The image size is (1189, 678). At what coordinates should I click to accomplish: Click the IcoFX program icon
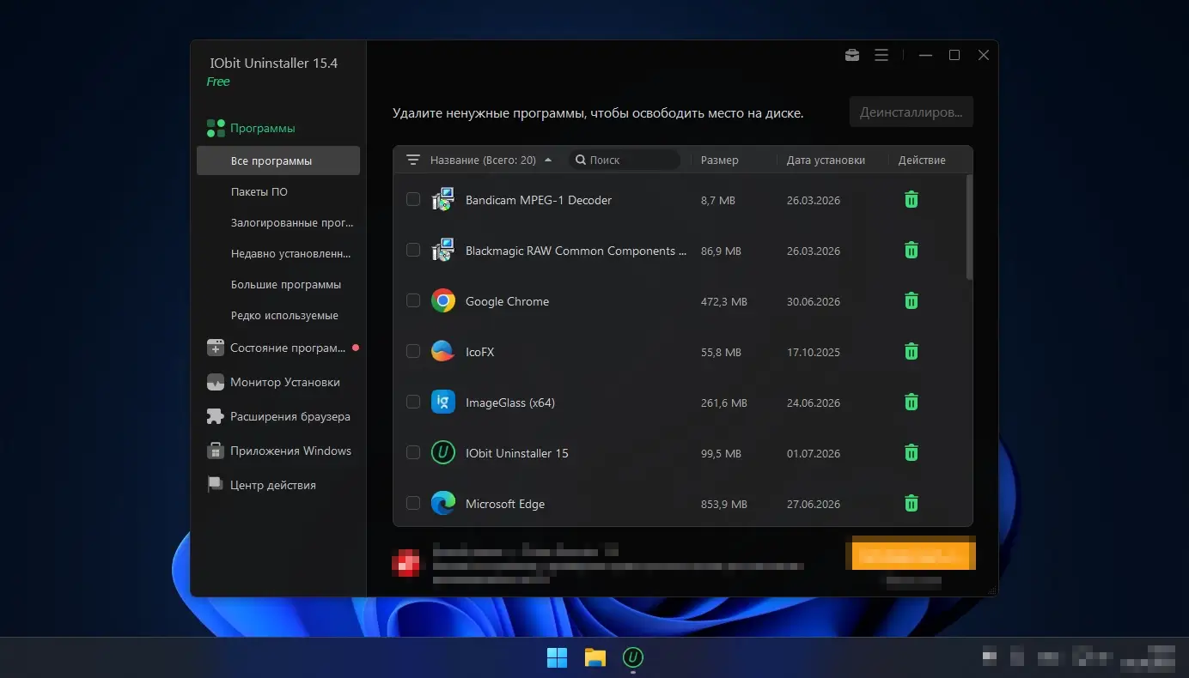[442, 352]
